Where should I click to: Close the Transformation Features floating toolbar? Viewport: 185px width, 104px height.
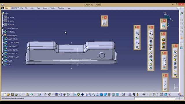click(x=138, y=27)
